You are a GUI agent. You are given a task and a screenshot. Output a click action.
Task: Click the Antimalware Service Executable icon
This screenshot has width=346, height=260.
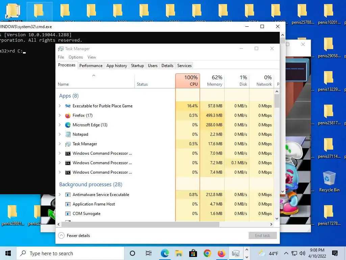68,195
